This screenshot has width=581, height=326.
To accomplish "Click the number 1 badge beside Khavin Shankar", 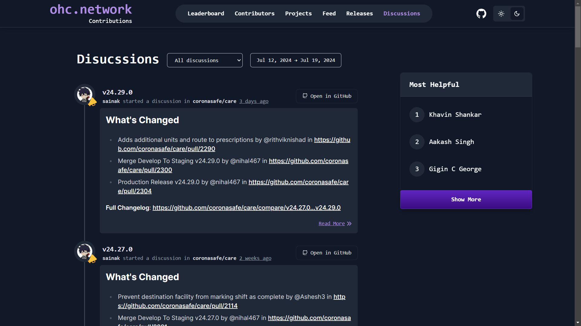I will coord(417,115).
